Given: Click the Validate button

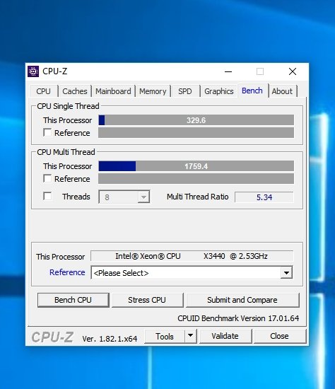Looking at the screenshot, I should [225, 336].
